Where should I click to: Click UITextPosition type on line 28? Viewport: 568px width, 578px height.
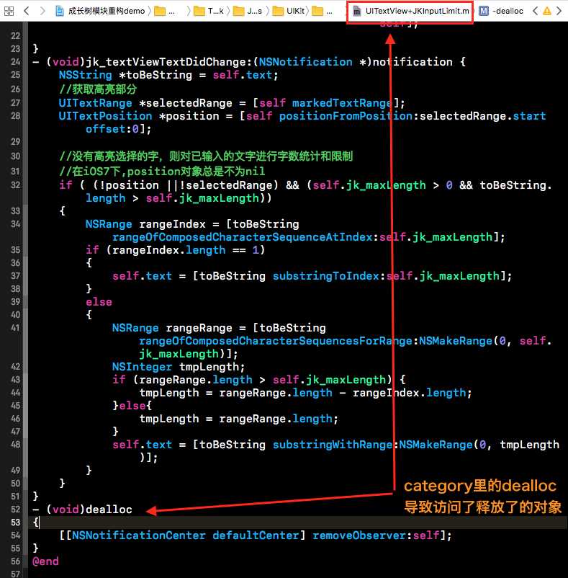(105, 116)
